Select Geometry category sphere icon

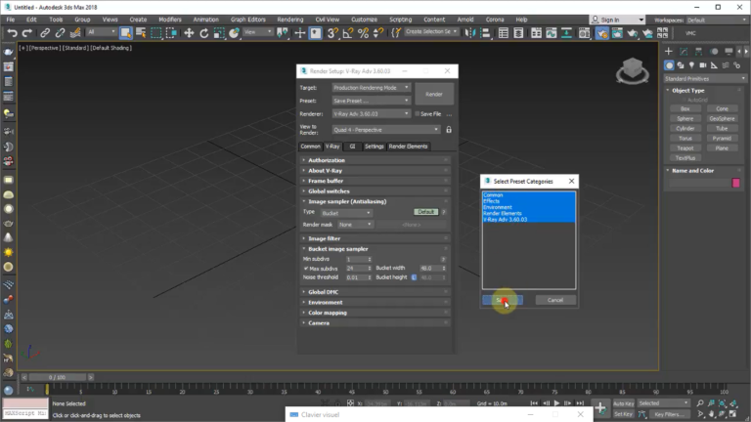point(669,65)
